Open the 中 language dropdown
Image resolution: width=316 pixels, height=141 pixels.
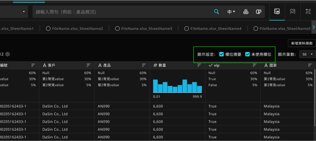pyautogui.click(x=231, y=12)
